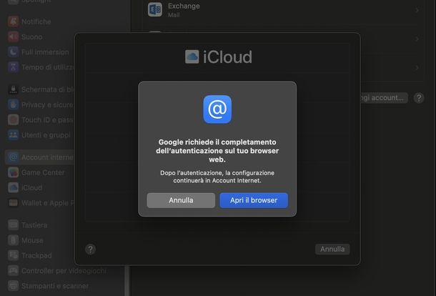Click the Utenti e gruppi people icon

[13, 135]
